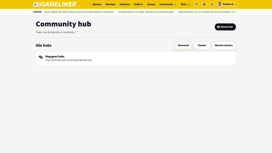Click the Nog geen hubs text
272x153 pixels.
[x=55, y=56]
